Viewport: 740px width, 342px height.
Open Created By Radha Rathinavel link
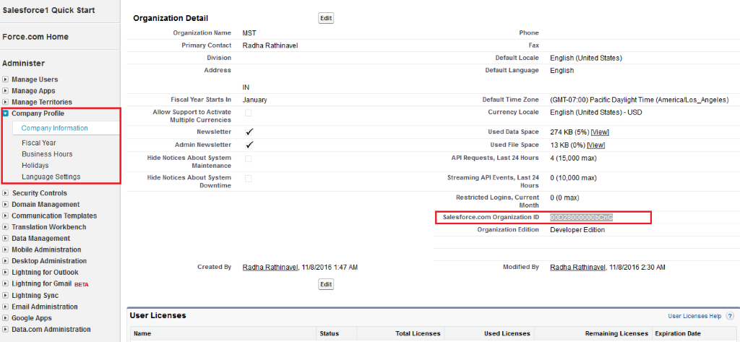coord(270,268)
